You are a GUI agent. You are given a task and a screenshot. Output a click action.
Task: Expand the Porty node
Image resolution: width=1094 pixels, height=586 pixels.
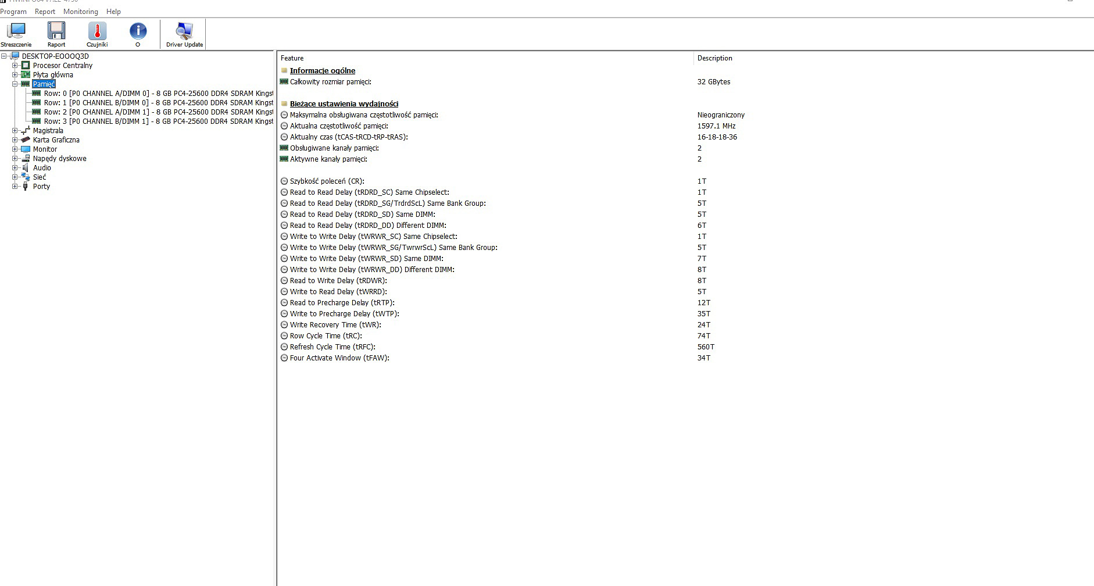(x=15, y=187)
